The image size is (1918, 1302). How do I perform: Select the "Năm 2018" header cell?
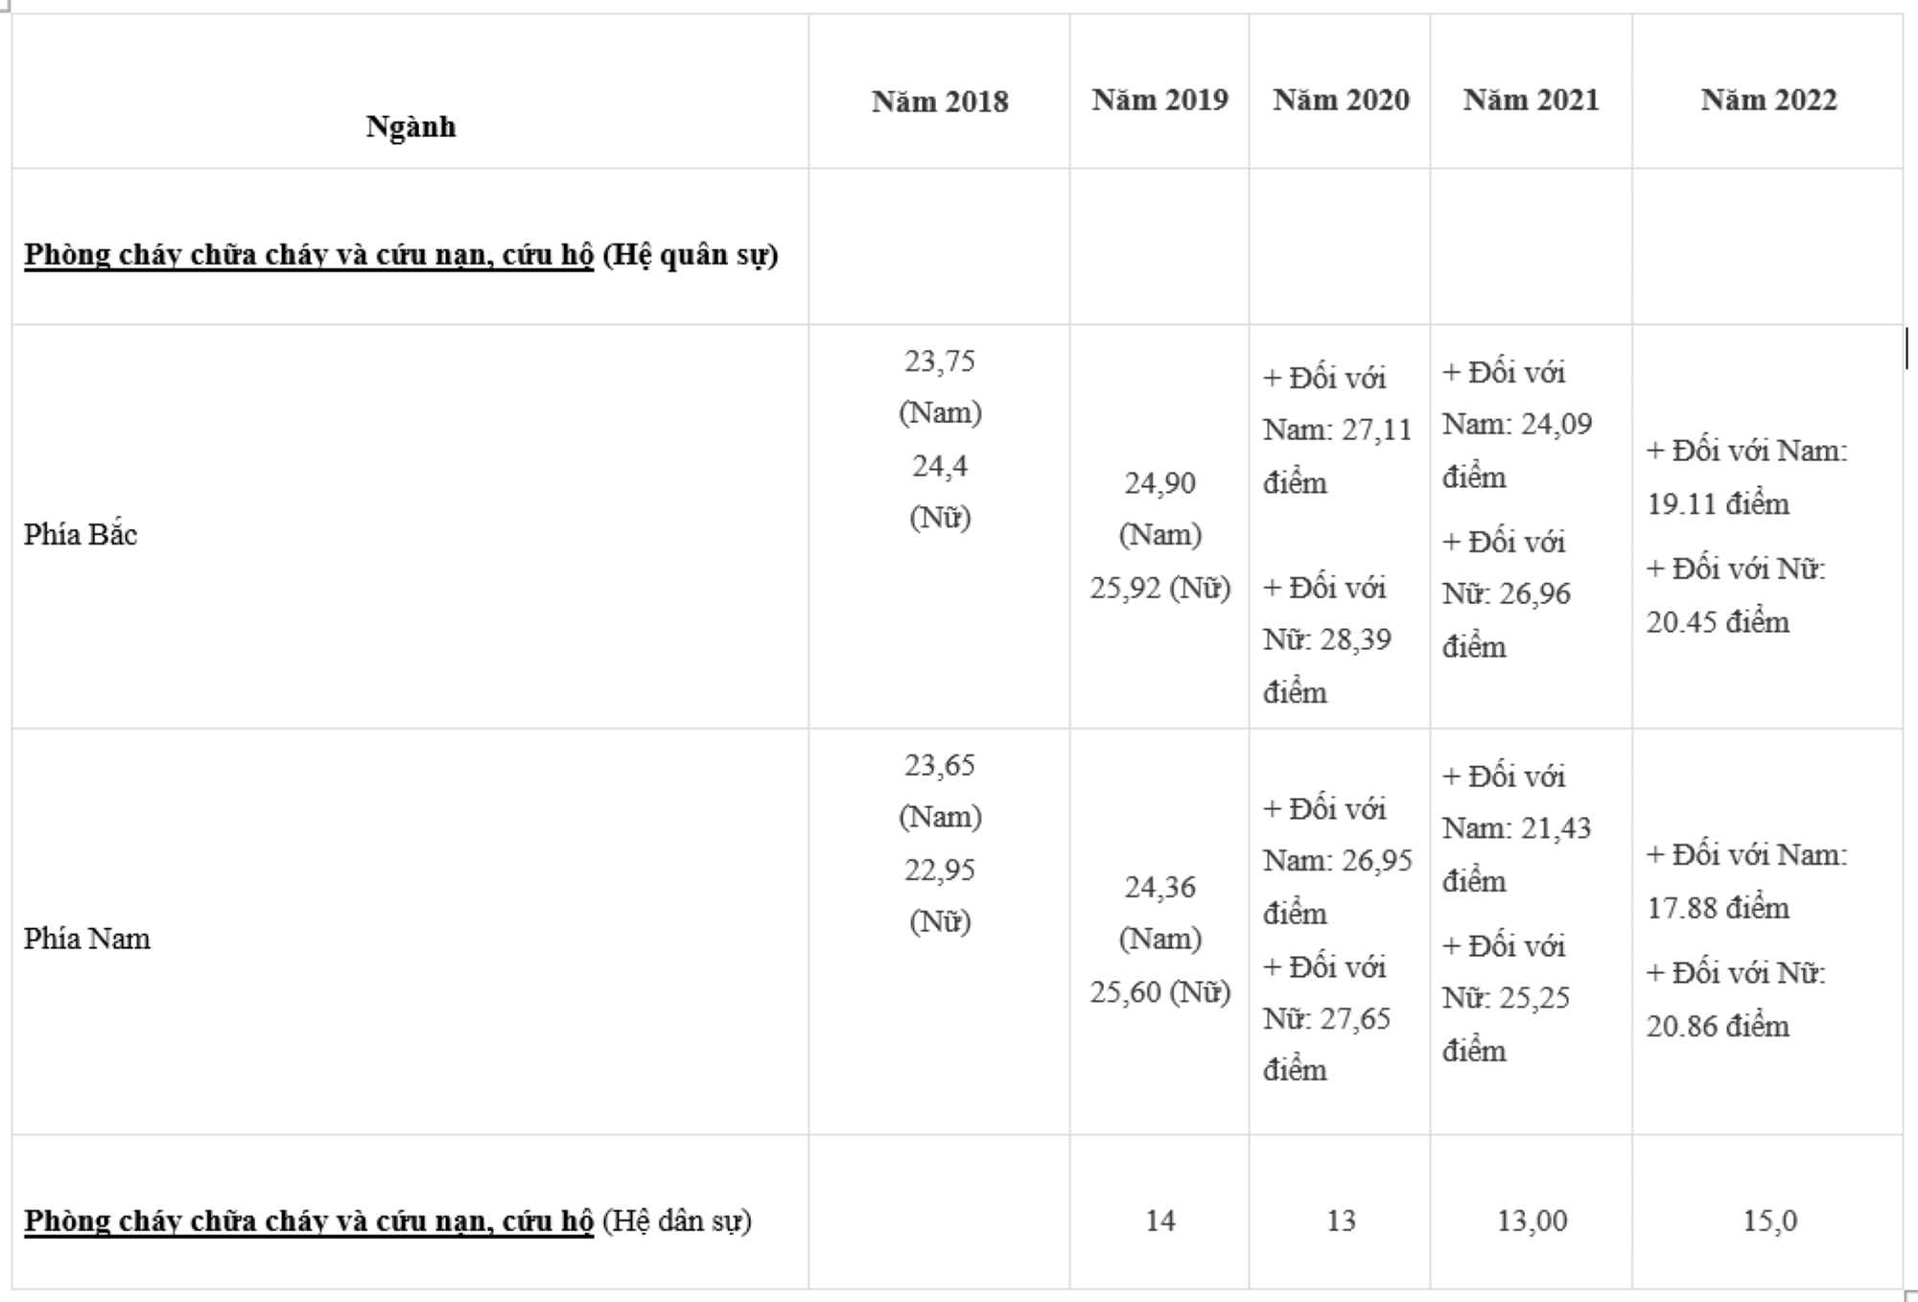[940, 102]
